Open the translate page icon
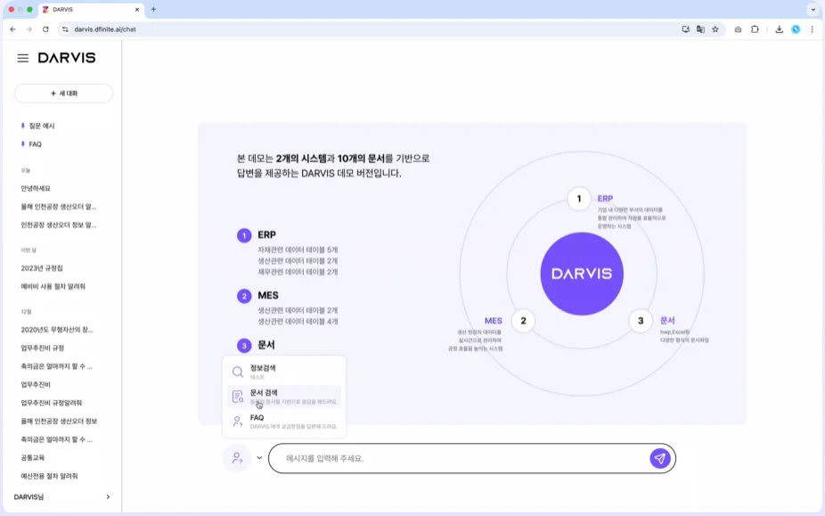This screenshot has width=825, height=516. [700, 29]
